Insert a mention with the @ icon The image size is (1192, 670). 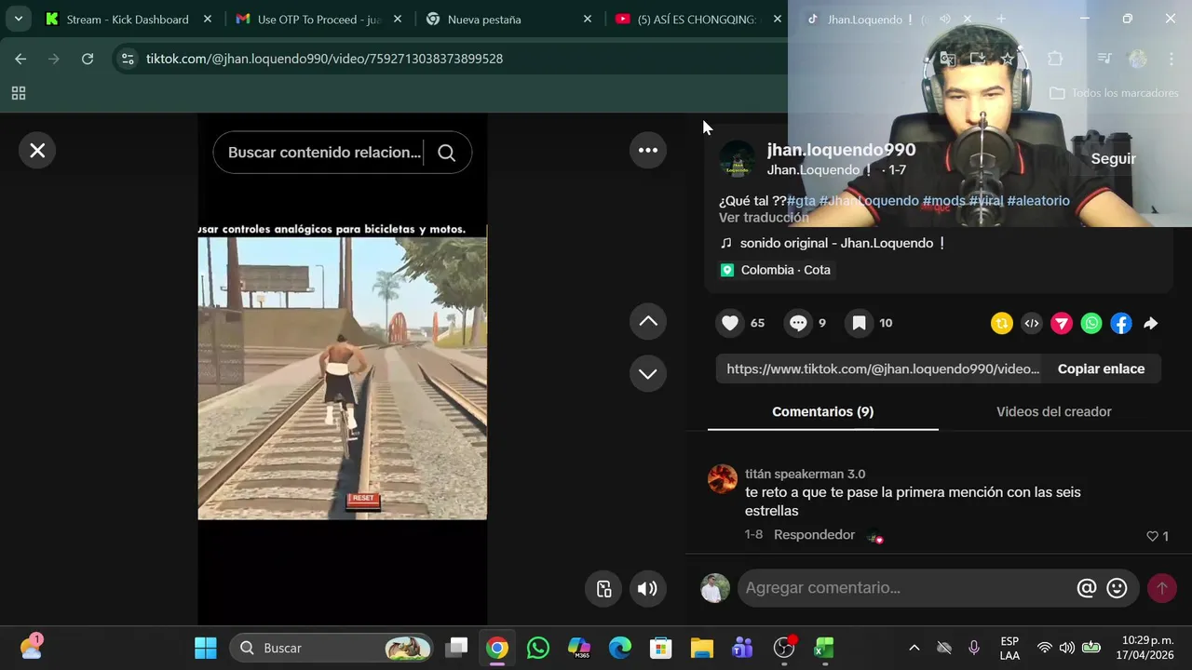(x=1086, y=588)
